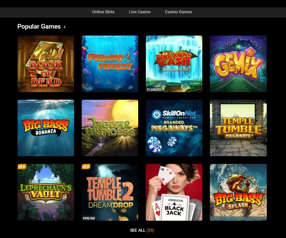Select SkillOnNet Branded Megaways tile
This screenshot has width=286, height=238.
pos(174,128)
